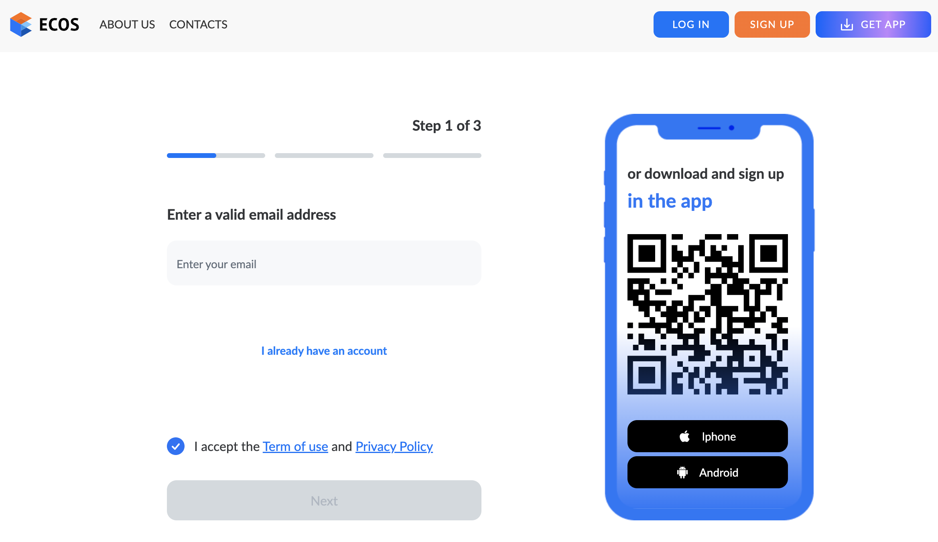
Task: Click the QR code image
Action: [x=708, y=314]
